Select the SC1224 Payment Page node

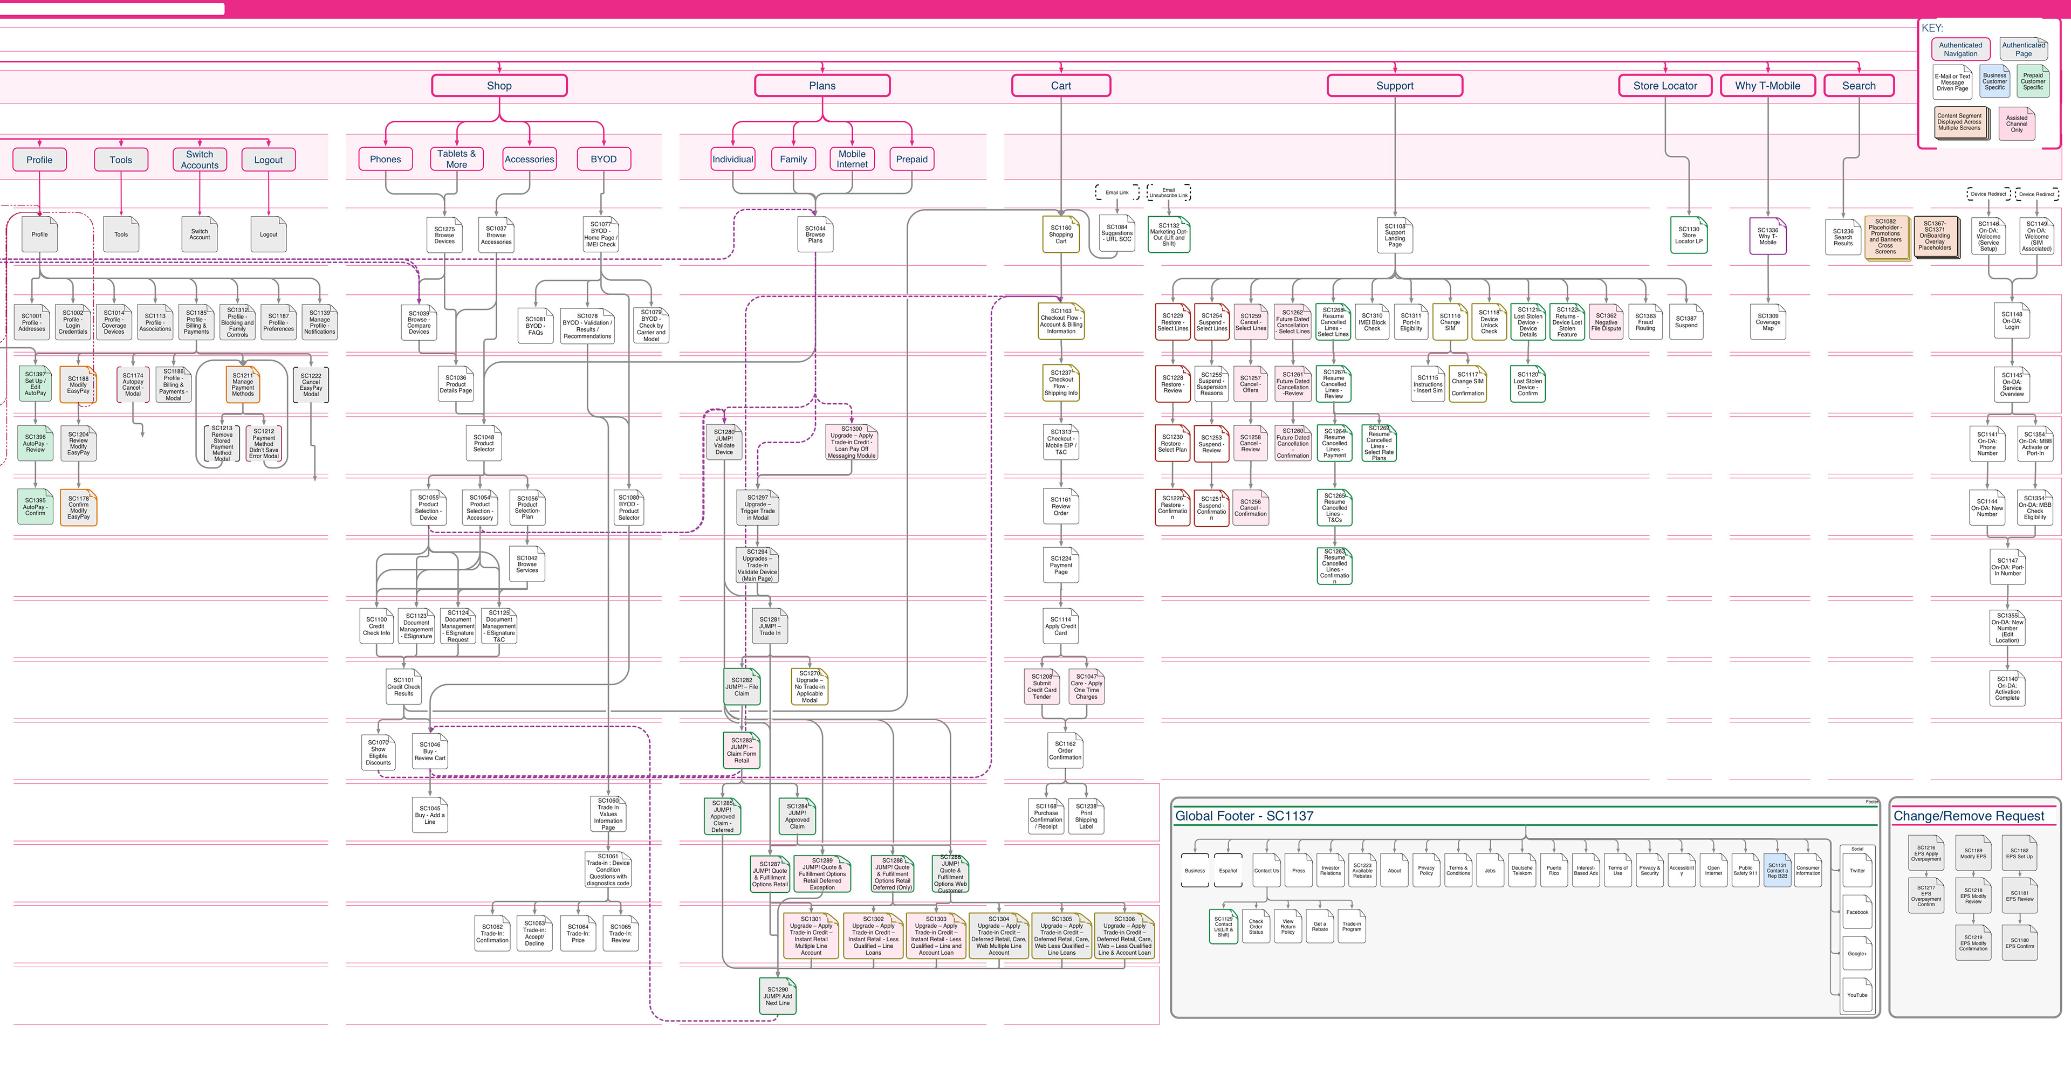click(1060, 565)
